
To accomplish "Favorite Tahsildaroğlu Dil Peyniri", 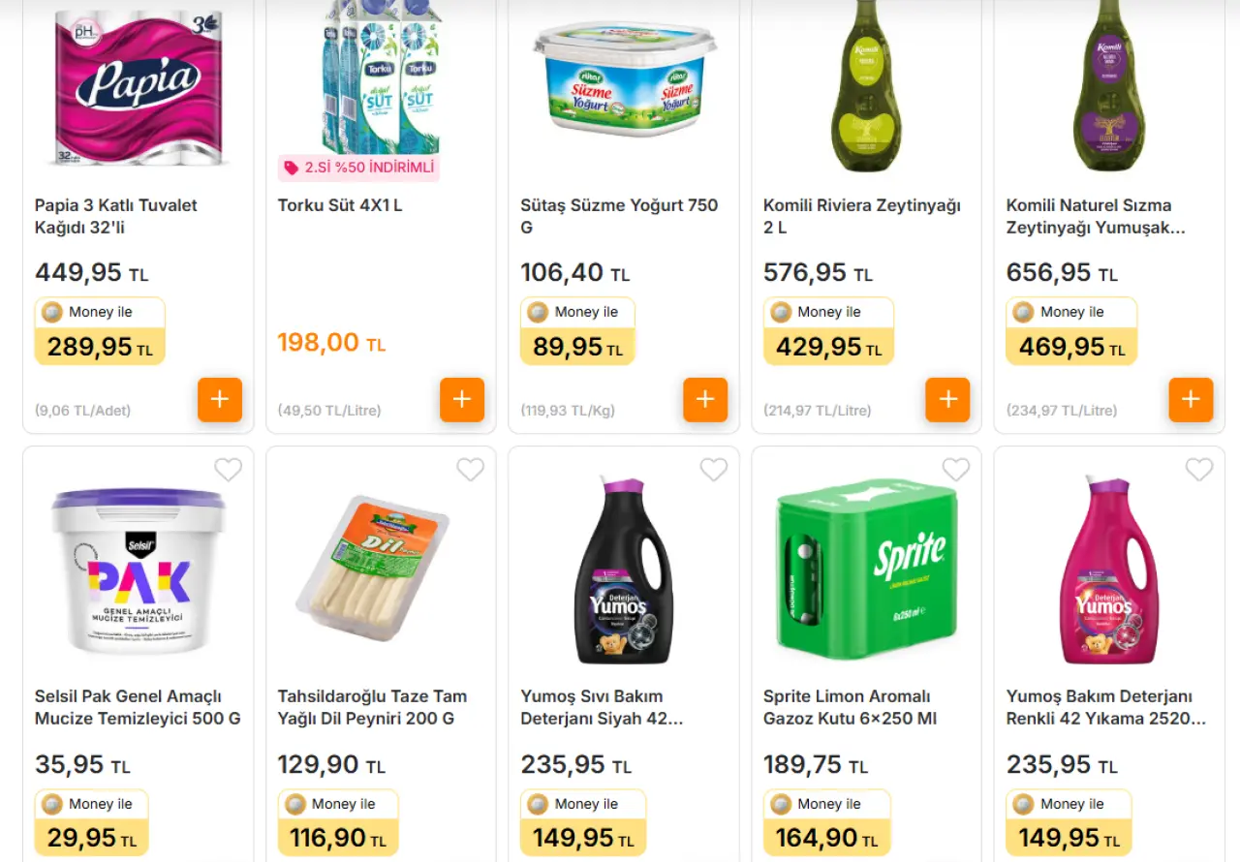I will tap(470, 470).
